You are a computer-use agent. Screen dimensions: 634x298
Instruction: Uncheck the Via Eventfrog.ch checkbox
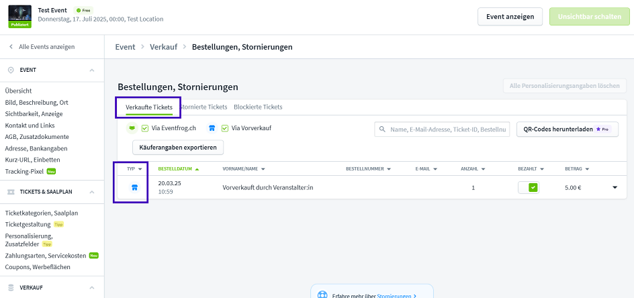point(145,128)
